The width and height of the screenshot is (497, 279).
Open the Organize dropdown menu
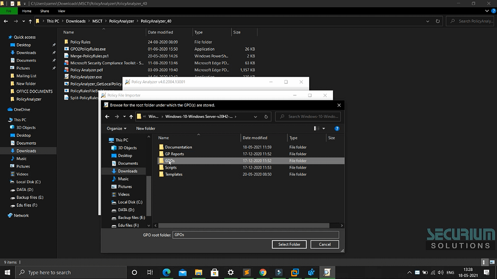(116, 128)
